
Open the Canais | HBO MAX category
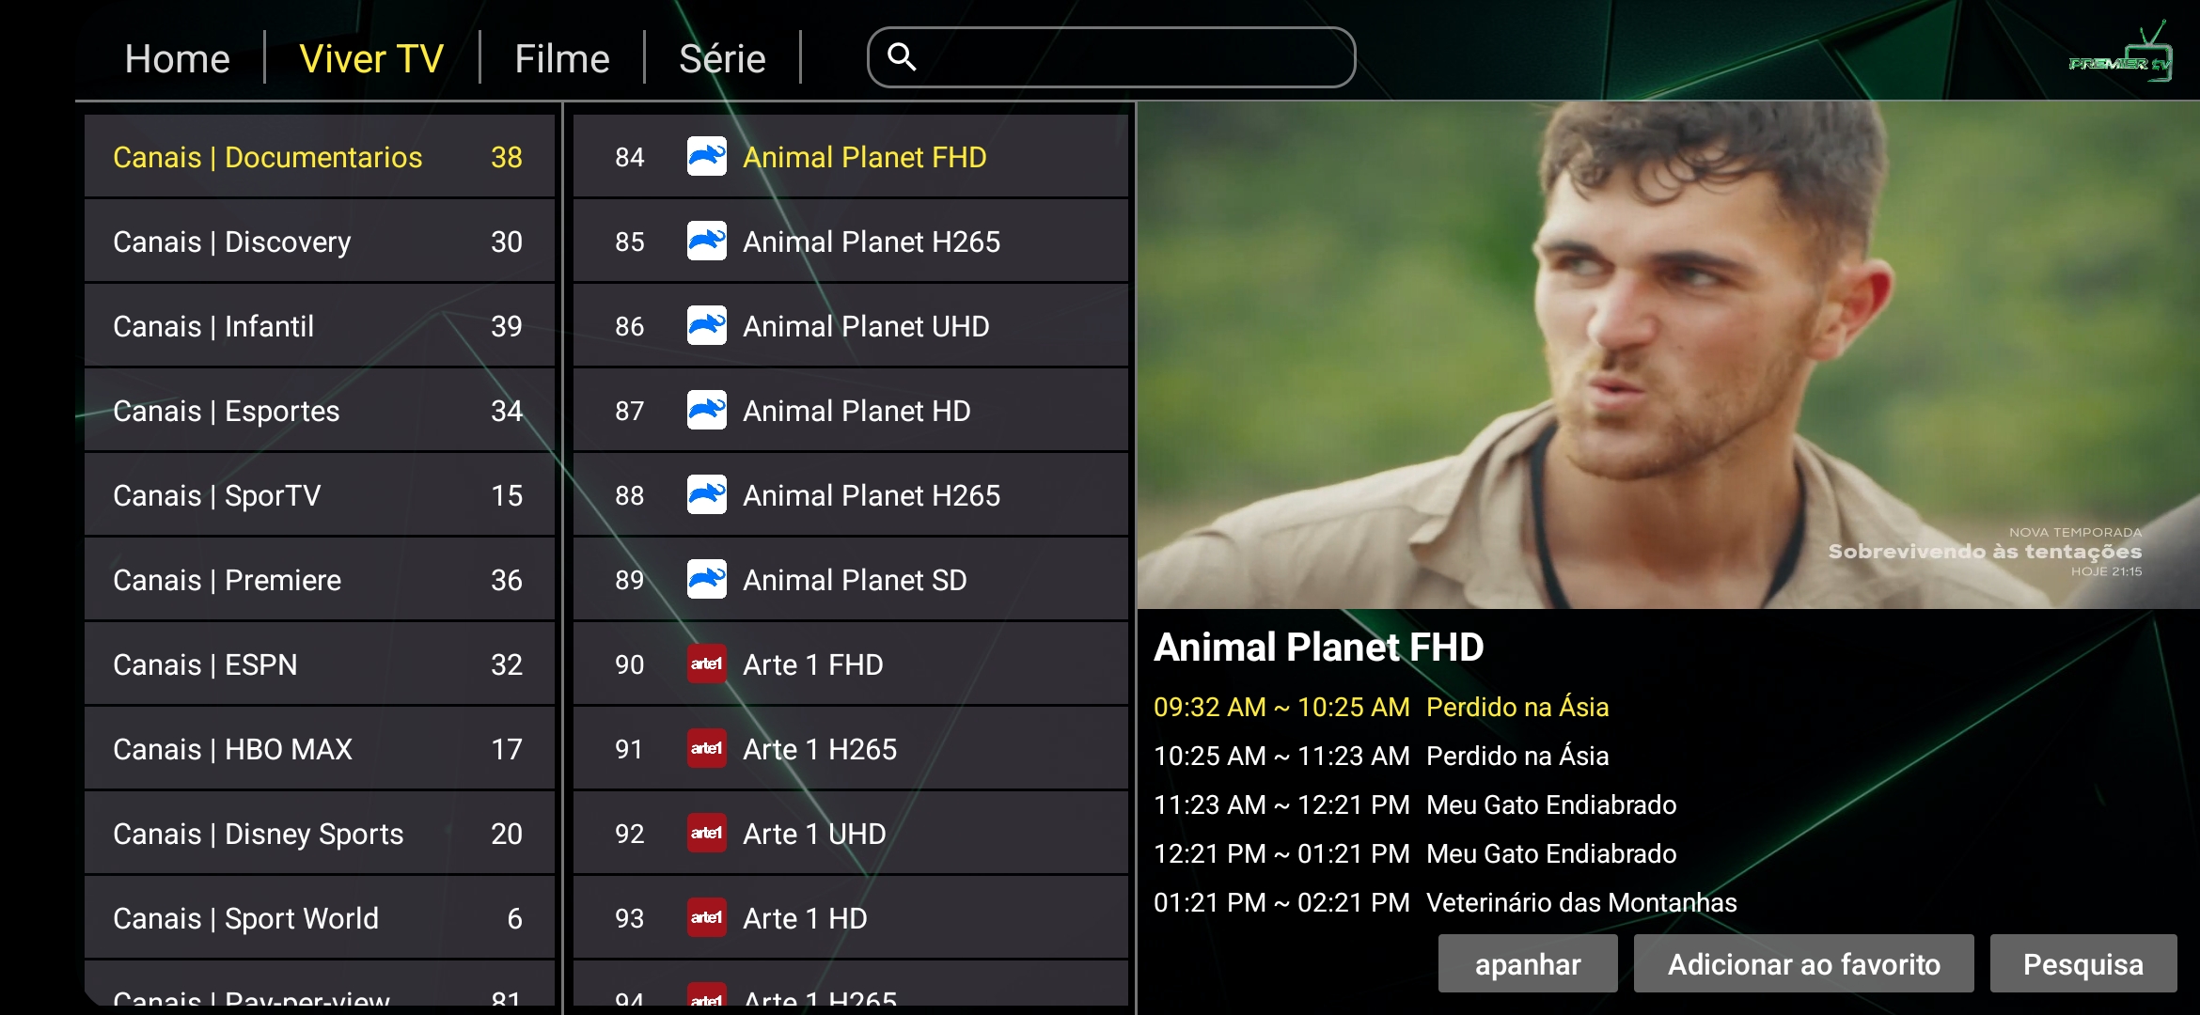pos(319,749)
